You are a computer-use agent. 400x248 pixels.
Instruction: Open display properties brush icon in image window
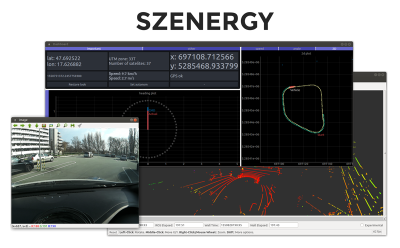79,125
